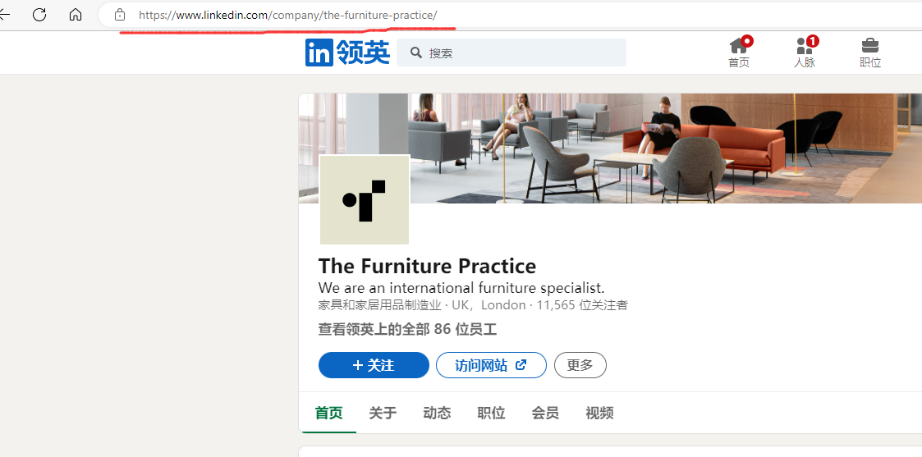Click the browser back arrow
The width and height of the screenshot is (922, 457).
coord(5,15)
